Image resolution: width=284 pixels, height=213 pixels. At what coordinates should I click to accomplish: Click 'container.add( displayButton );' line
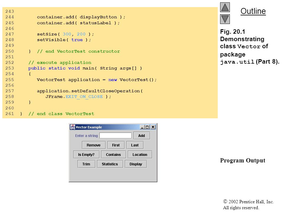click(81, 17)
